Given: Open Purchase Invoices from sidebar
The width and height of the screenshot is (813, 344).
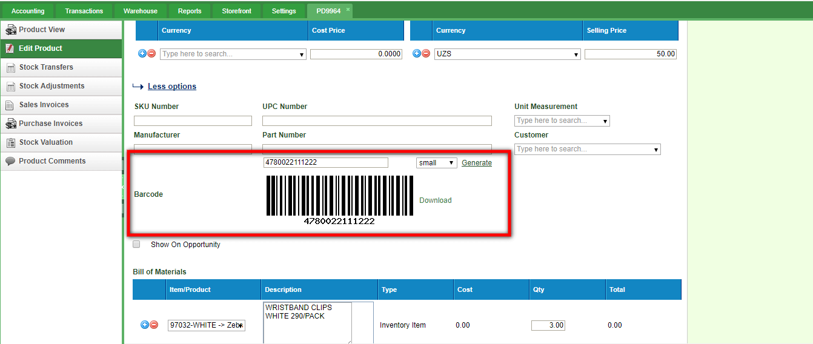Looking at the screenshot, I should coord(61,124).
